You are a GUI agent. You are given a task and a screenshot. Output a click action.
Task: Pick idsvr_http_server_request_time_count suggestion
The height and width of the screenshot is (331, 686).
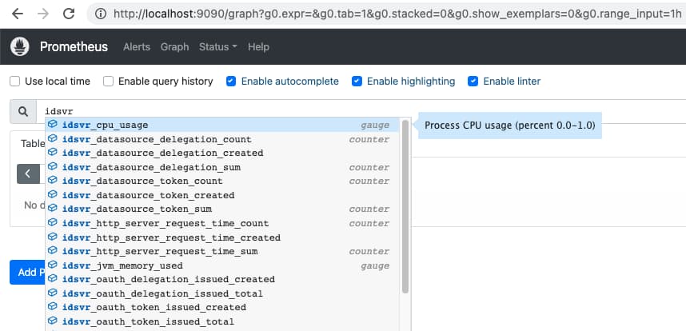coord(222,223)
